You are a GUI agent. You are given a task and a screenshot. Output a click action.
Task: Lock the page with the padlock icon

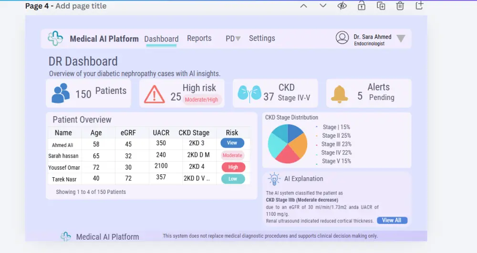pyautogui.click(x=362, y=5)
